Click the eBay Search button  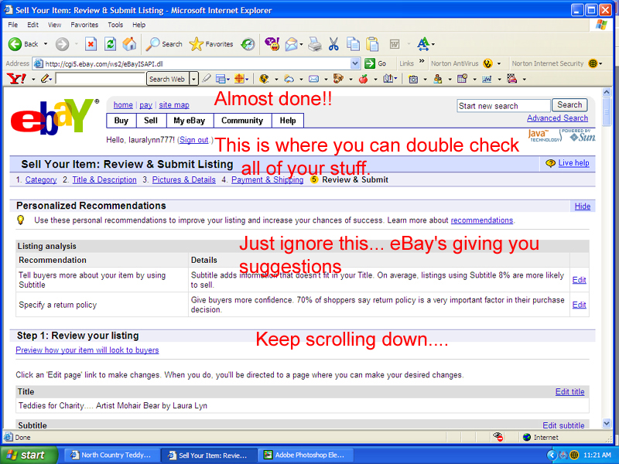(569, 105)
